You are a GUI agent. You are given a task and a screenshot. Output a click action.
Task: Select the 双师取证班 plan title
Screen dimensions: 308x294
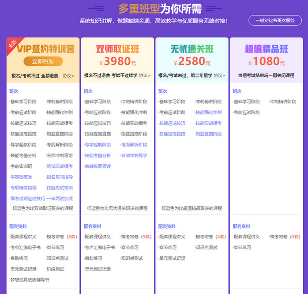pyautogui.click(x=117, y=49)
